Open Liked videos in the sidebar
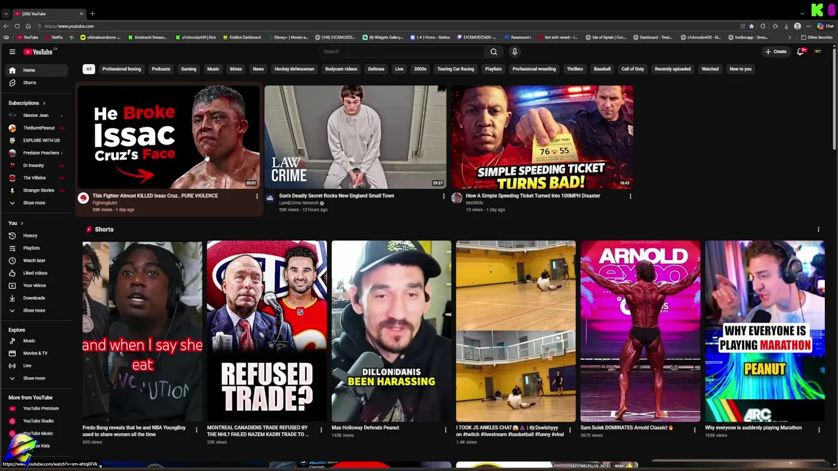The height and width of the screenshot is (471, 838). [x=38, y=273]
